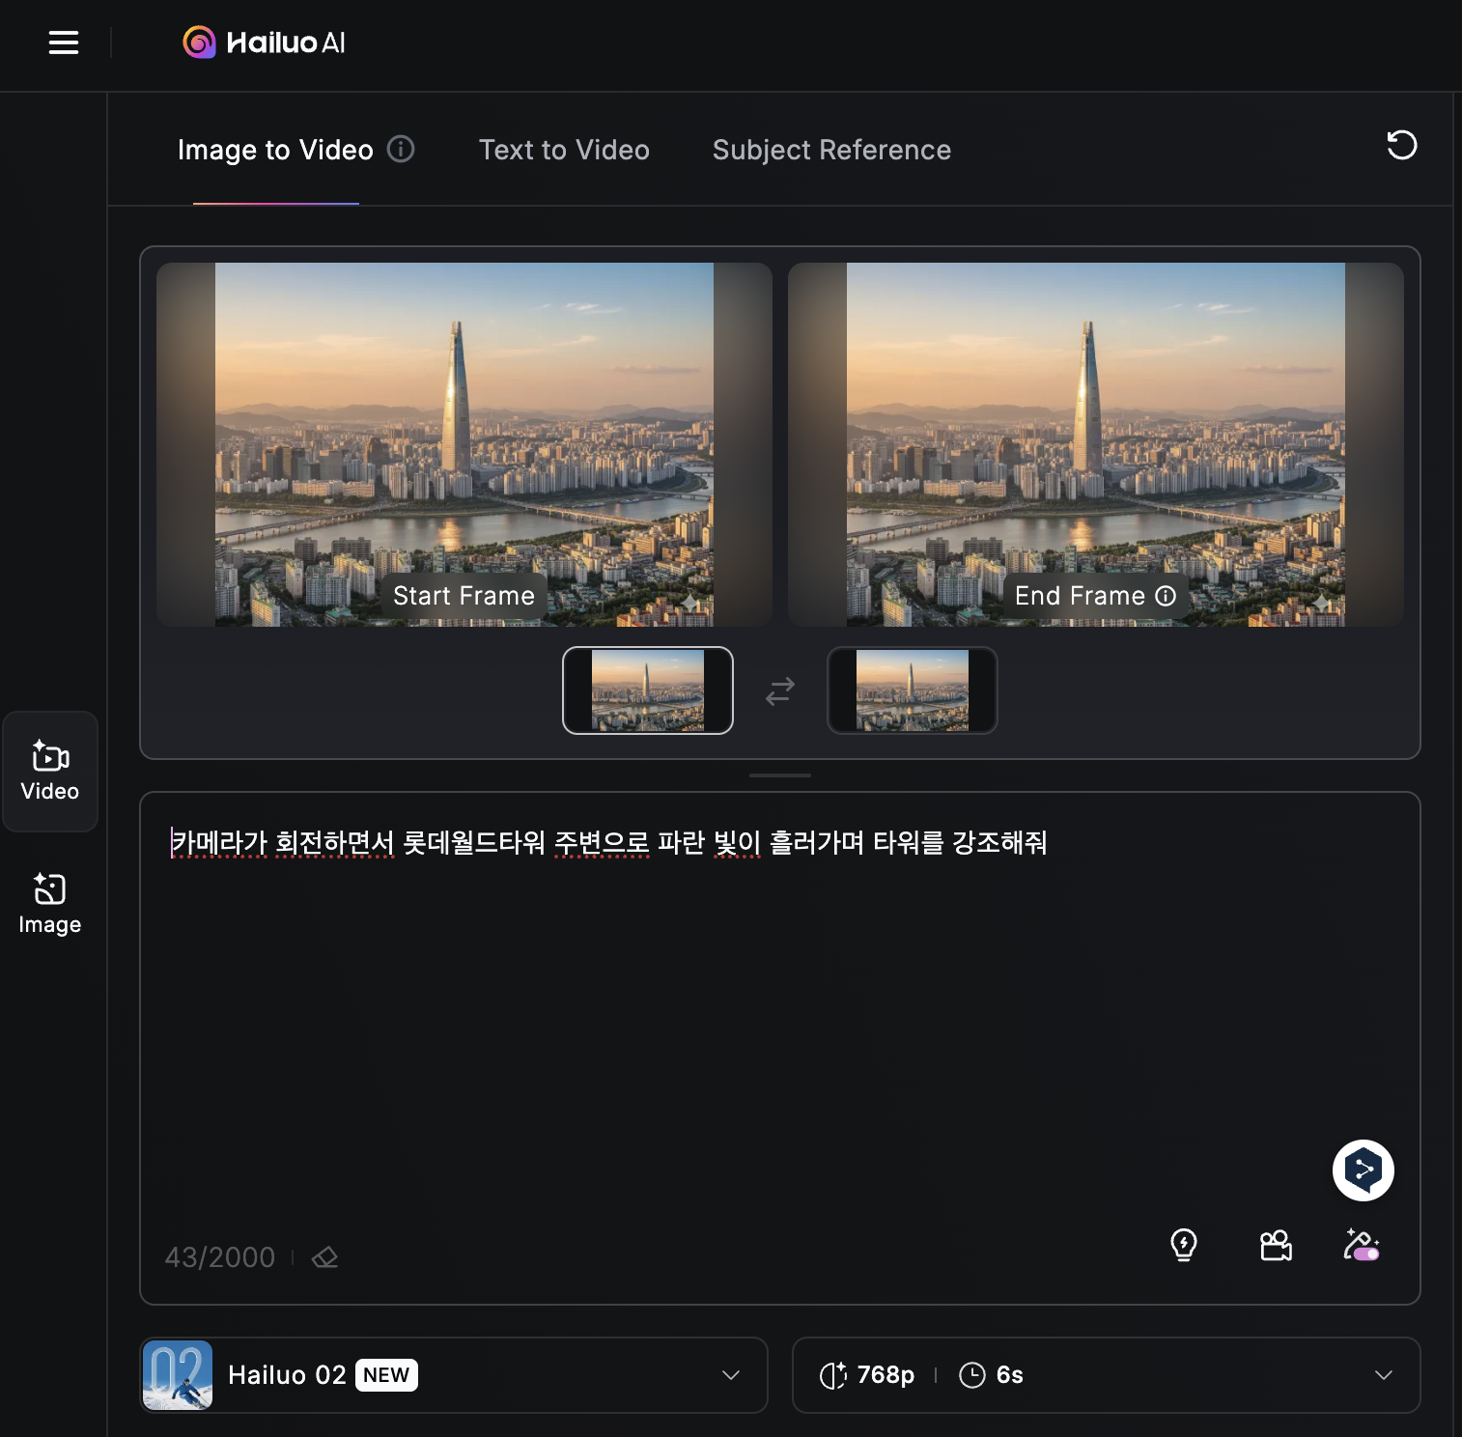Screen dimensions: 1462x1437
Task: Swap start and end frames
Action: pos(780,690)
